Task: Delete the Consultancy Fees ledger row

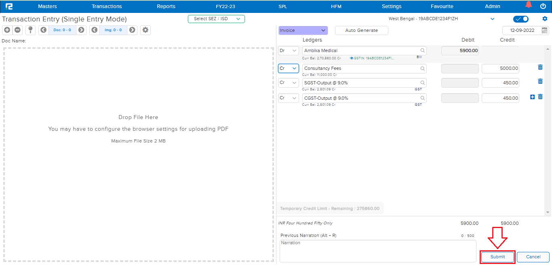Action: click(540, 67)
